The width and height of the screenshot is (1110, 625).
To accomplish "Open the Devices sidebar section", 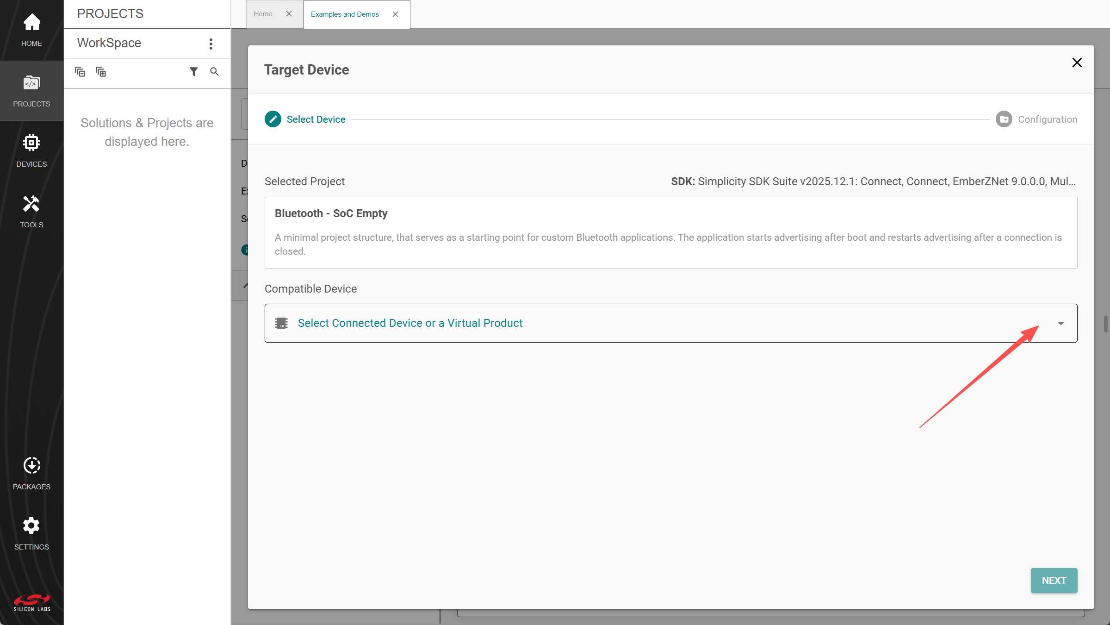I will (31, 151).
